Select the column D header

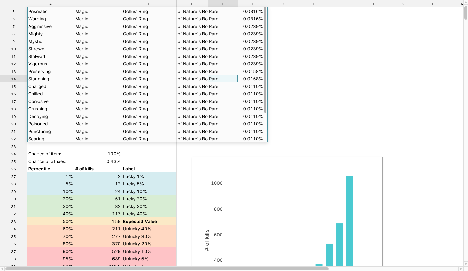point(192,4)
